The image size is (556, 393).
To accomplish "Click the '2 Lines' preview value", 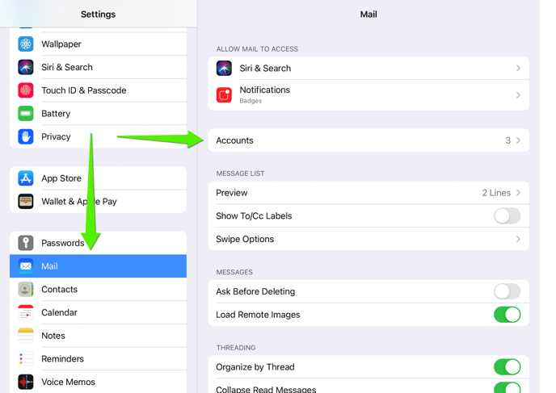I will point(496,193).
